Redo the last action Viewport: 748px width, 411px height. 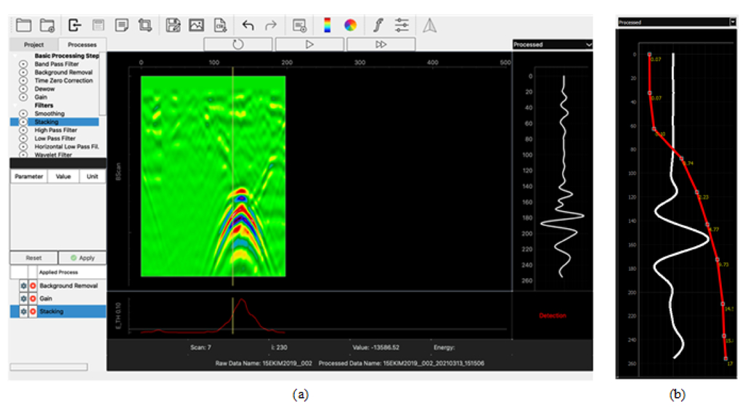point(270,25)
